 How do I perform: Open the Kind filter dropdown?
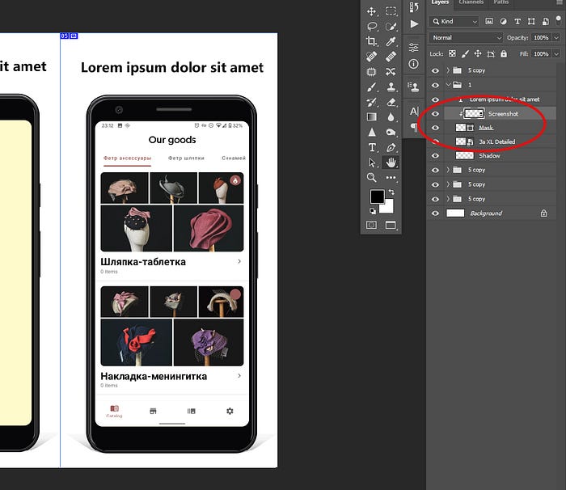454,21
